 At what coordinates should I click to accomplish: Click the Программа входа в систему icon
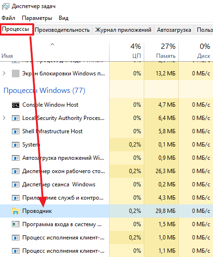pos(16,224)
